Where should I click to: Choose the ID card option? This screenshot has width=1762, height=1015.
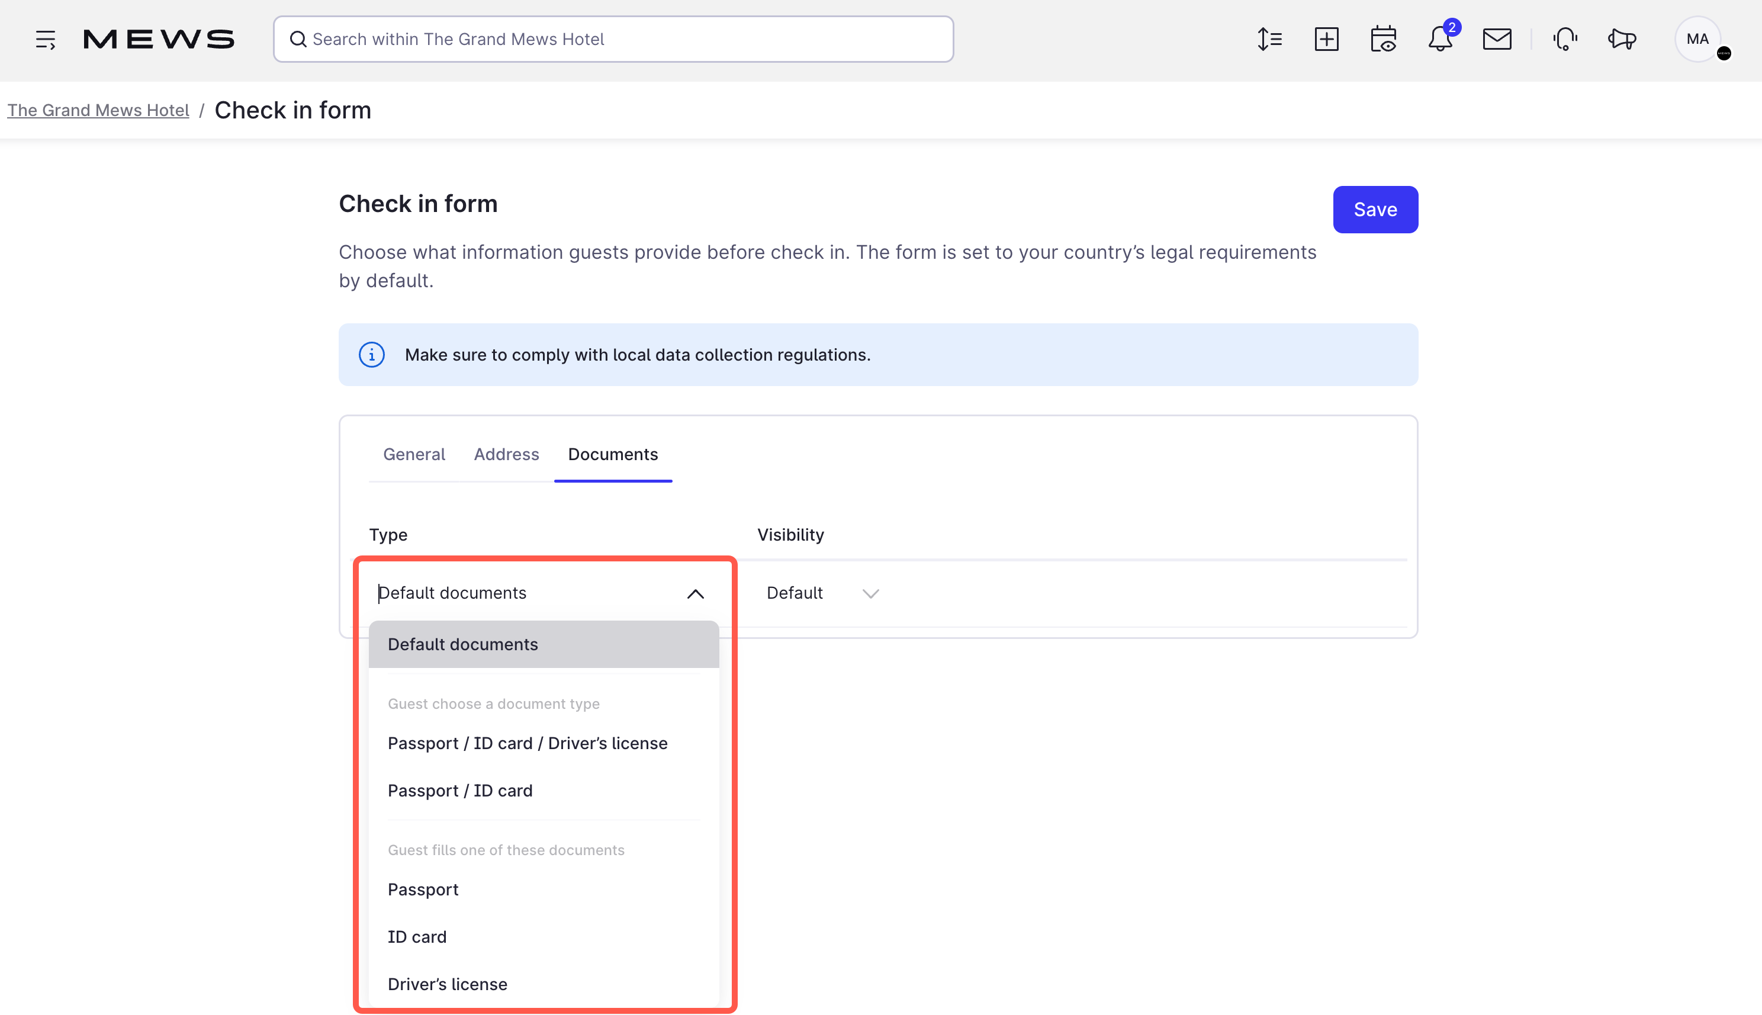coord(417,936)
